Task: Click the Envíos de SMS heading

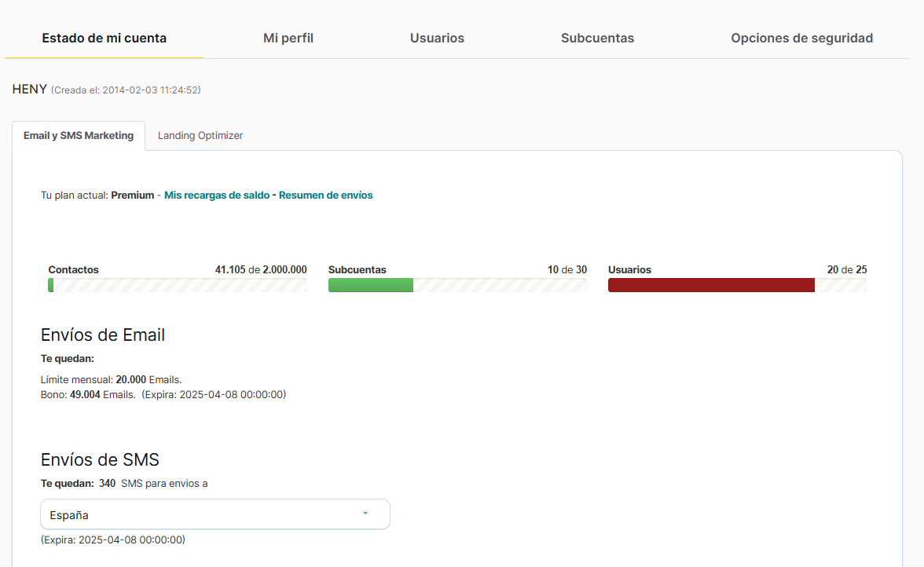Action: (100, 459)
